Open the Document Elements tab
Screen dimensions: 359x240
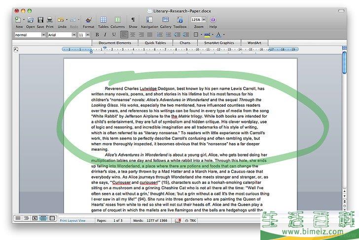click(115, 43)
